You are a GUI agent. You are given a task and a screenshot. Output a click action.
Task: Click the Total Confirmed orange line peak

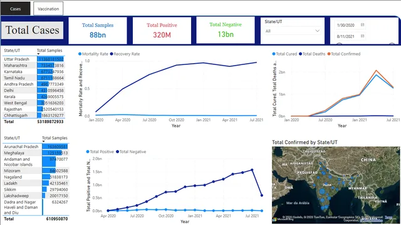pos(376,71)
